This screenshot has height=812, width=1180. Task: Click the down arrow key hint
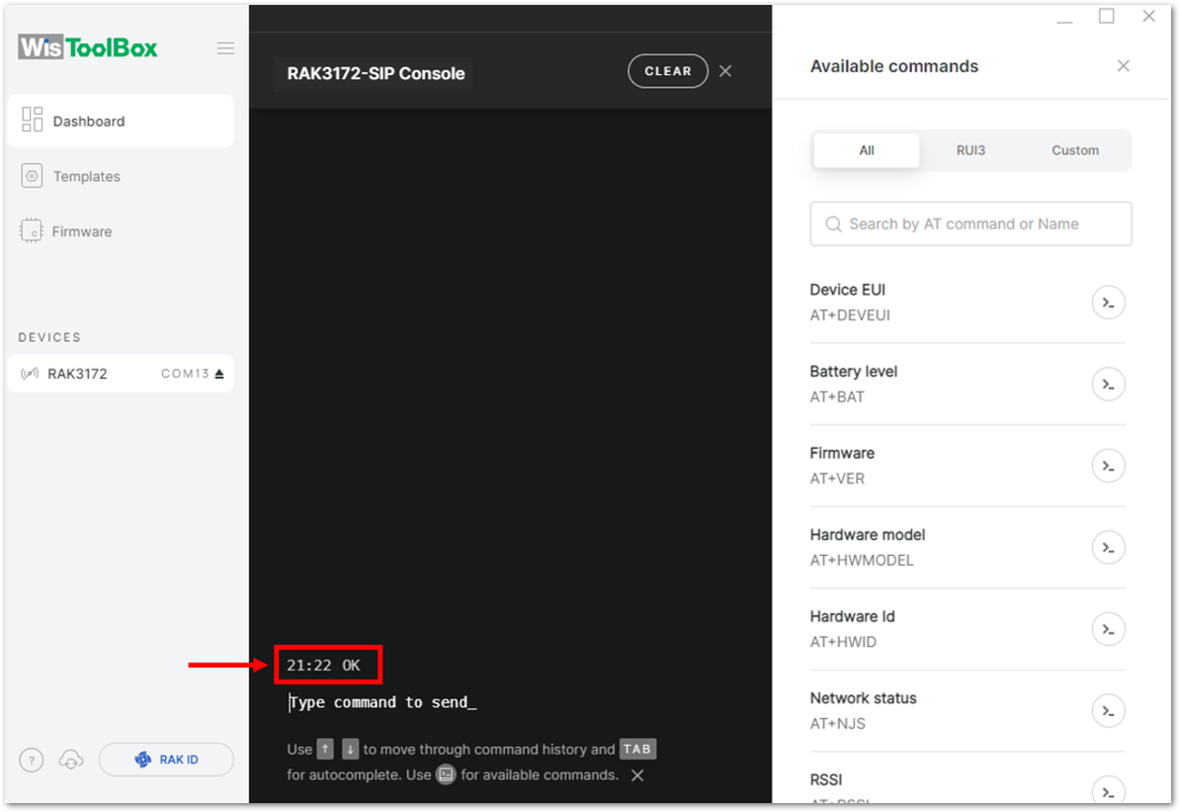(x=350, y=750)
